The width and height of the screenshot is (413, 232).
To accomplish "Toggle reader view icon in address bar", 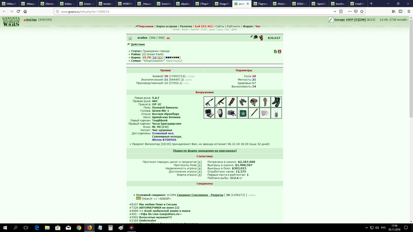I will coord(341,11).
